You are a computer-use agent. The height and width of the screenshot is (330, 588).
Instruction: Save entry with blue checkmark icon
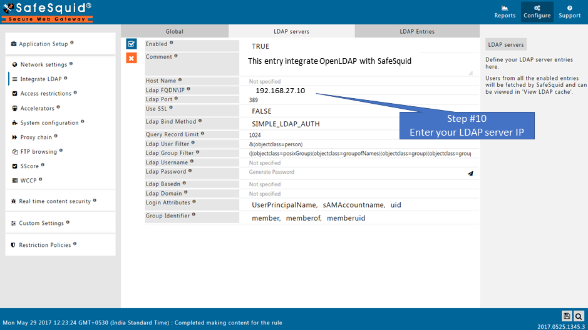tap(132, 44)
